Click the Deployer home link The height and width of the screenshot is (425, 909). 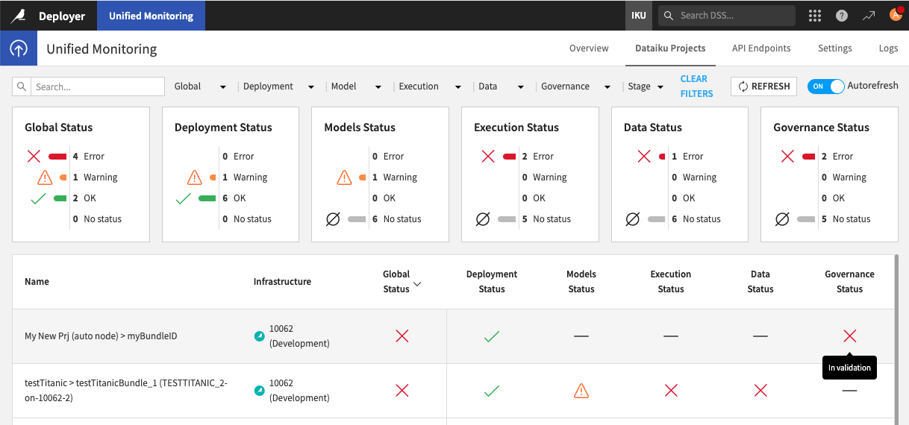pos(62,16)
